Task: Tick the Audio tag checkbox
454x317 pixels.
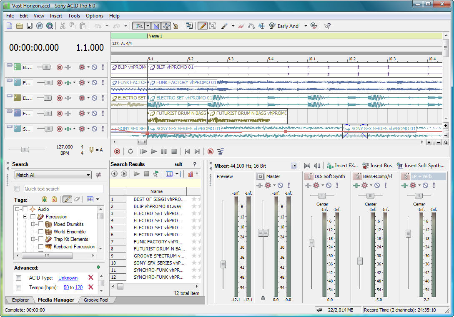Action: [25, 209]
